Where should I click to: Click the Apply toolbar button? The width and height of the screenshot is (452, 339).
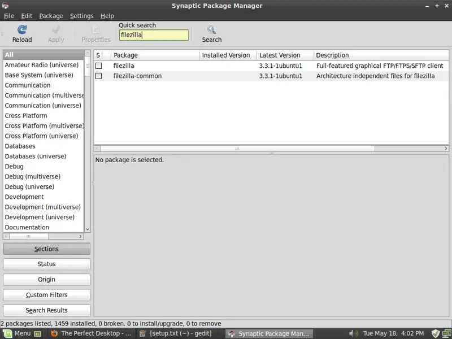point(56,34)
